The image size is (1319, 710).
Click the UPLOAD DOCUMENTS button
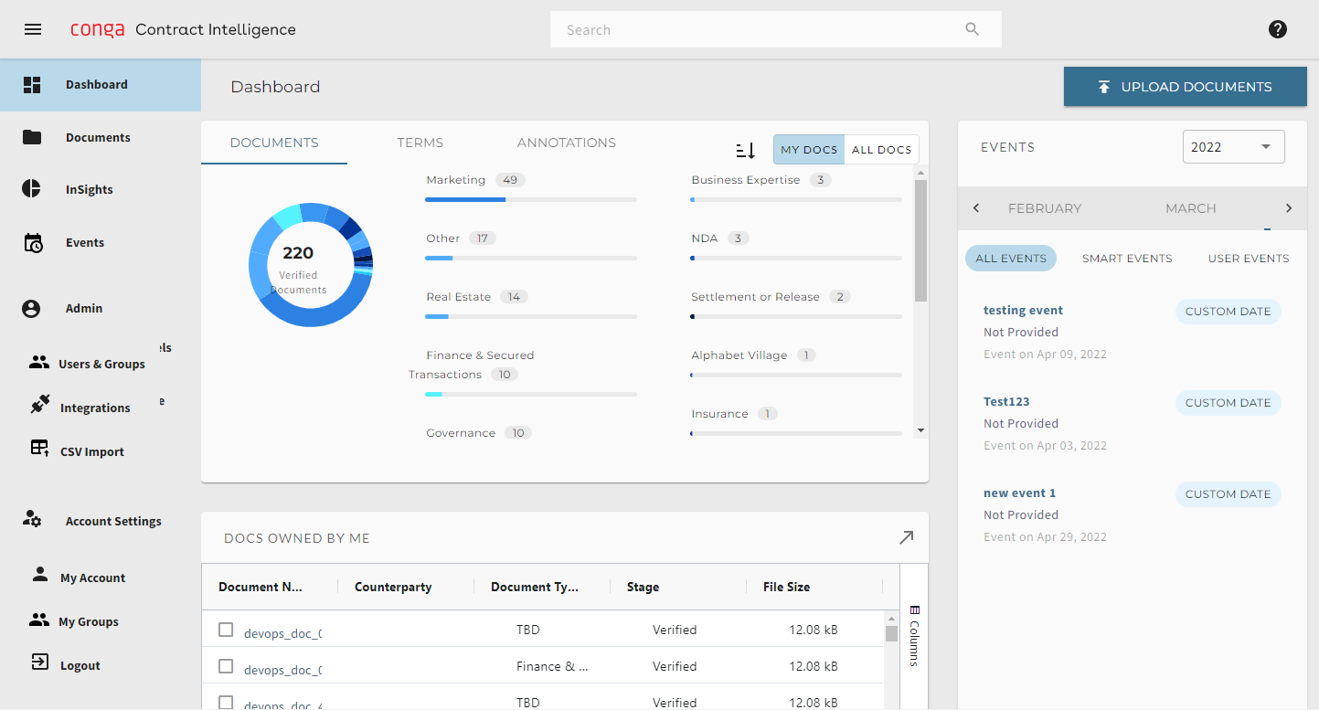[1185, 87]
